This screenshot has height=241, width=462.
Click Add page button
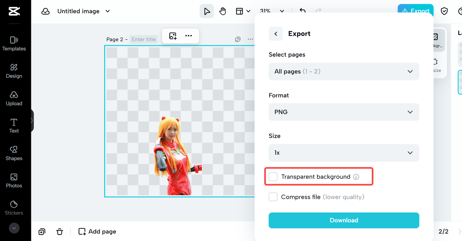click(97, 232)
